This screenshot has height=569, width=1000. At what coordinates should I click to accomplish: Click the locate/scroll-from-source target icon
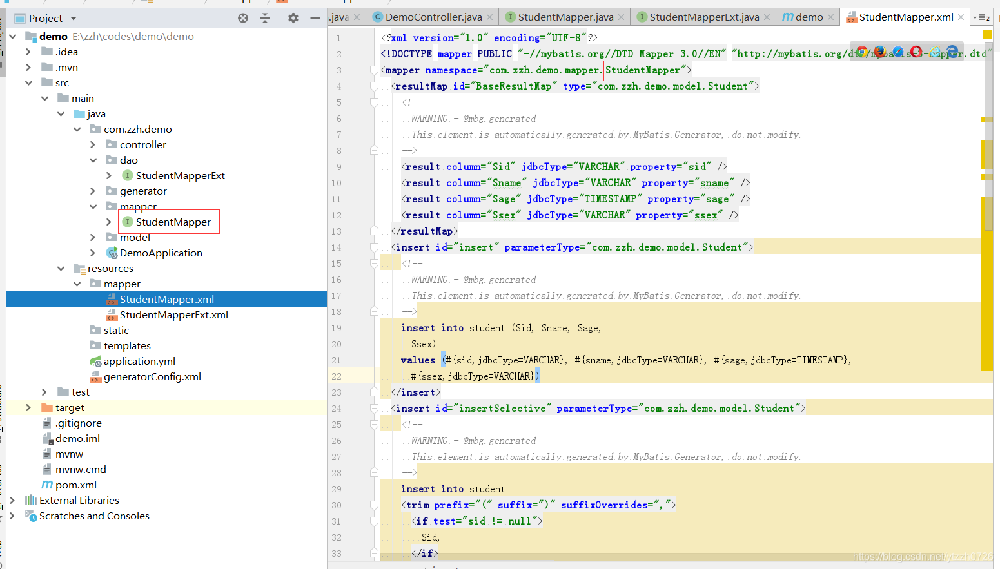pyautogui.click(x=243, y=18)
